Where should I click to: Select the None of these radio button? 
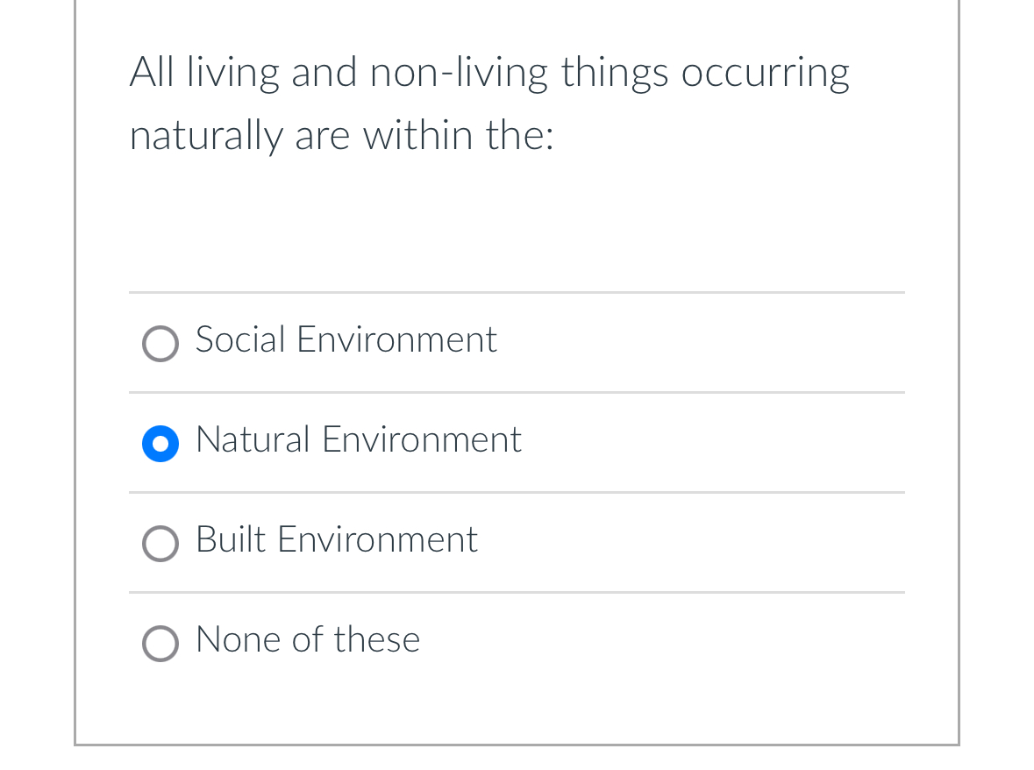coord(160,644)
